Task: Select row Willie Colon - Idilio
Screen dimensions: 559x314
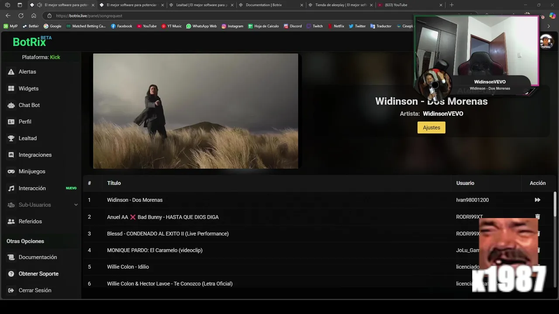Action: pos(319,267)
